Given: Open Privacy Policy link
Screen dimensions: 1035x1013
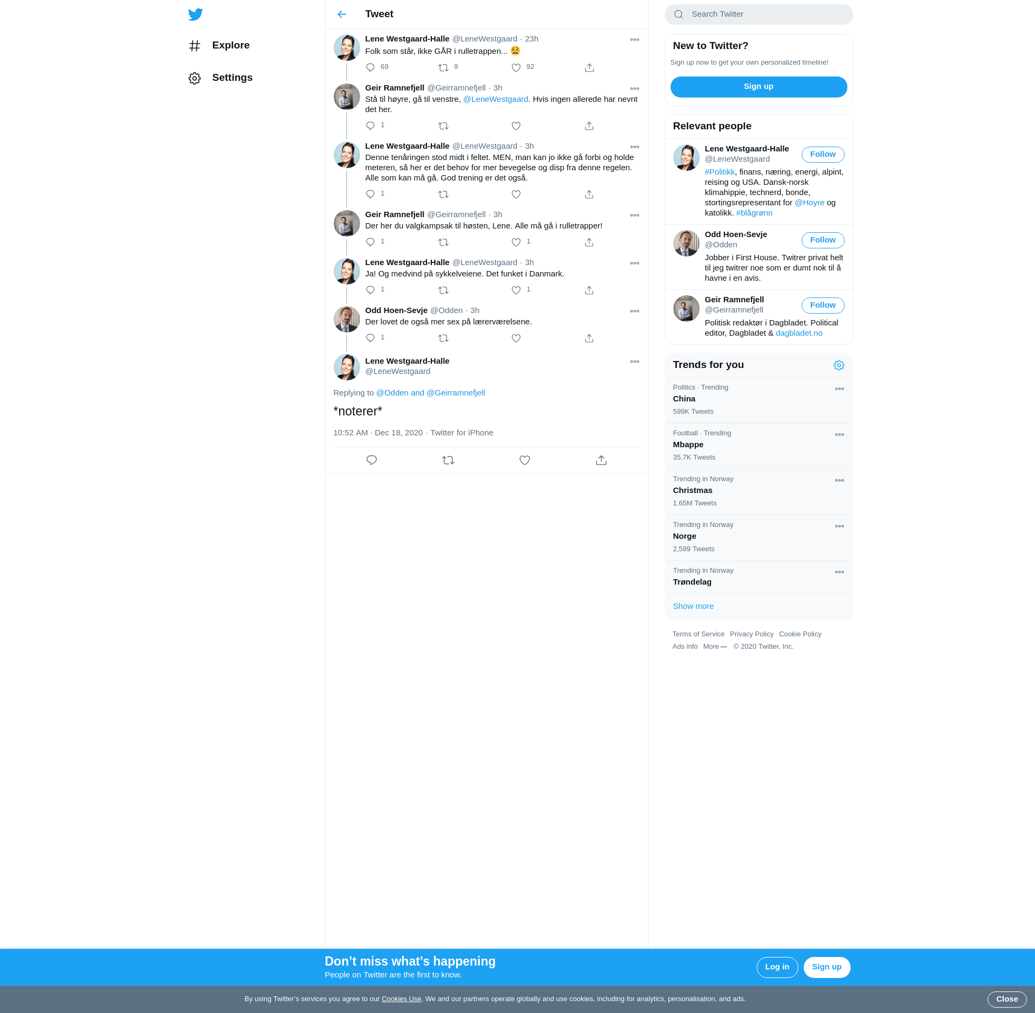Looking at the screenshot, I should [x=751, y=634].
